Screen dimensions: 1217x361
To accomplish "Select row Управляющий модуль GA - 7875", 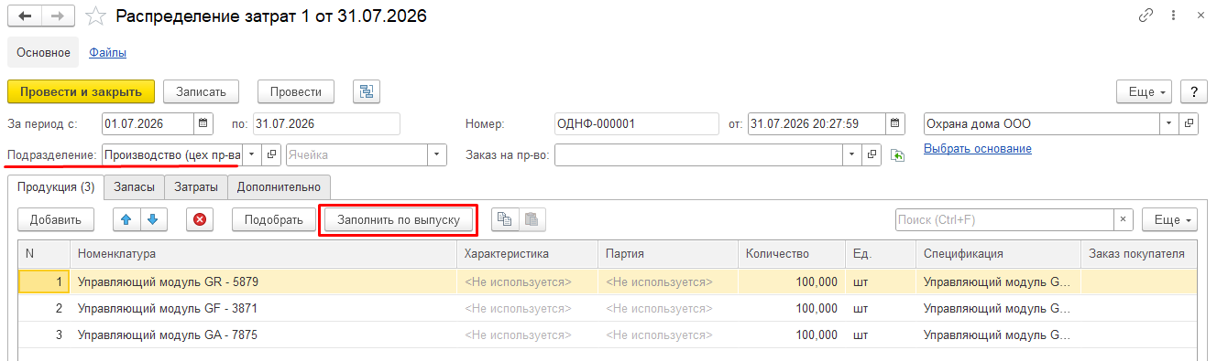I will pyautogui.click(x=608, y=334).
